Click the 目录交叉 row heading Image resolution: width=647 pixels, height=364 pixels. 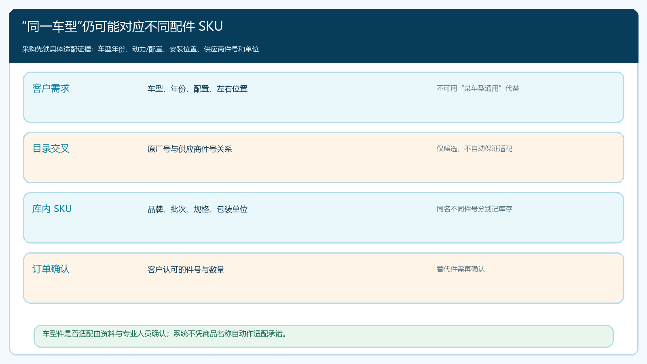pos(51,148)
